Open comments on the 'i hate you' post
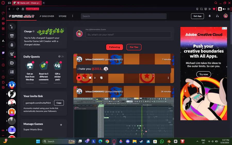 (x=90, y=78)
